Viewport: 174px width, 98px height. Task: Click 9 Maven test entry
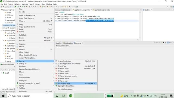pyautogui.click(x=76, y=81)
